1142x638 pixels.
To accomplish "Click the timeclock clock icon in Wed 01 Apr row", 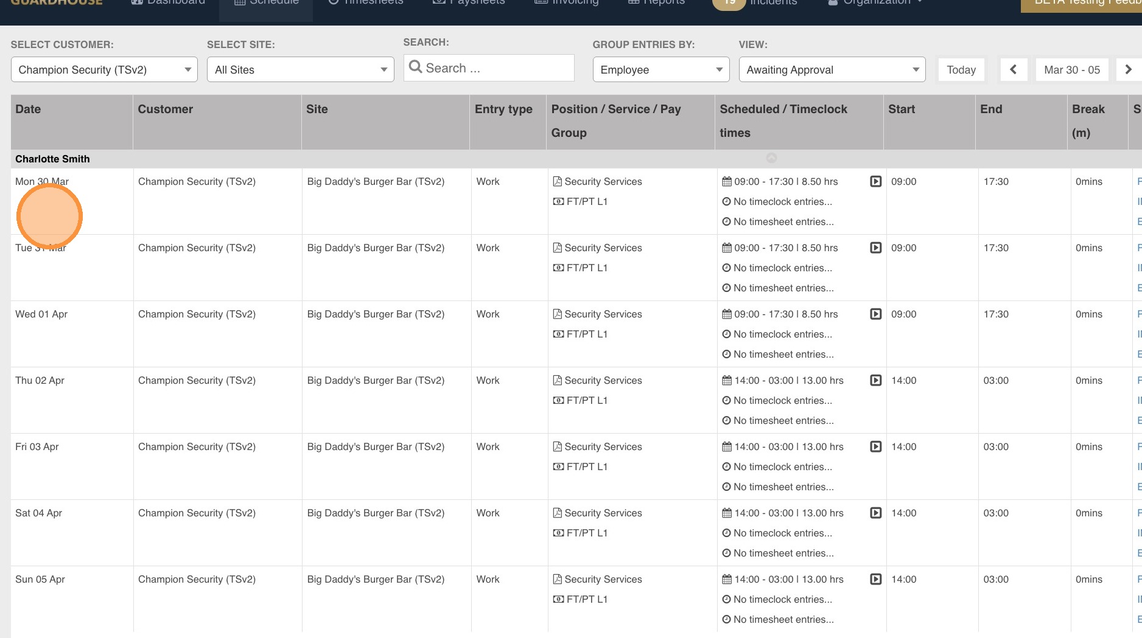I will [726, 334].
